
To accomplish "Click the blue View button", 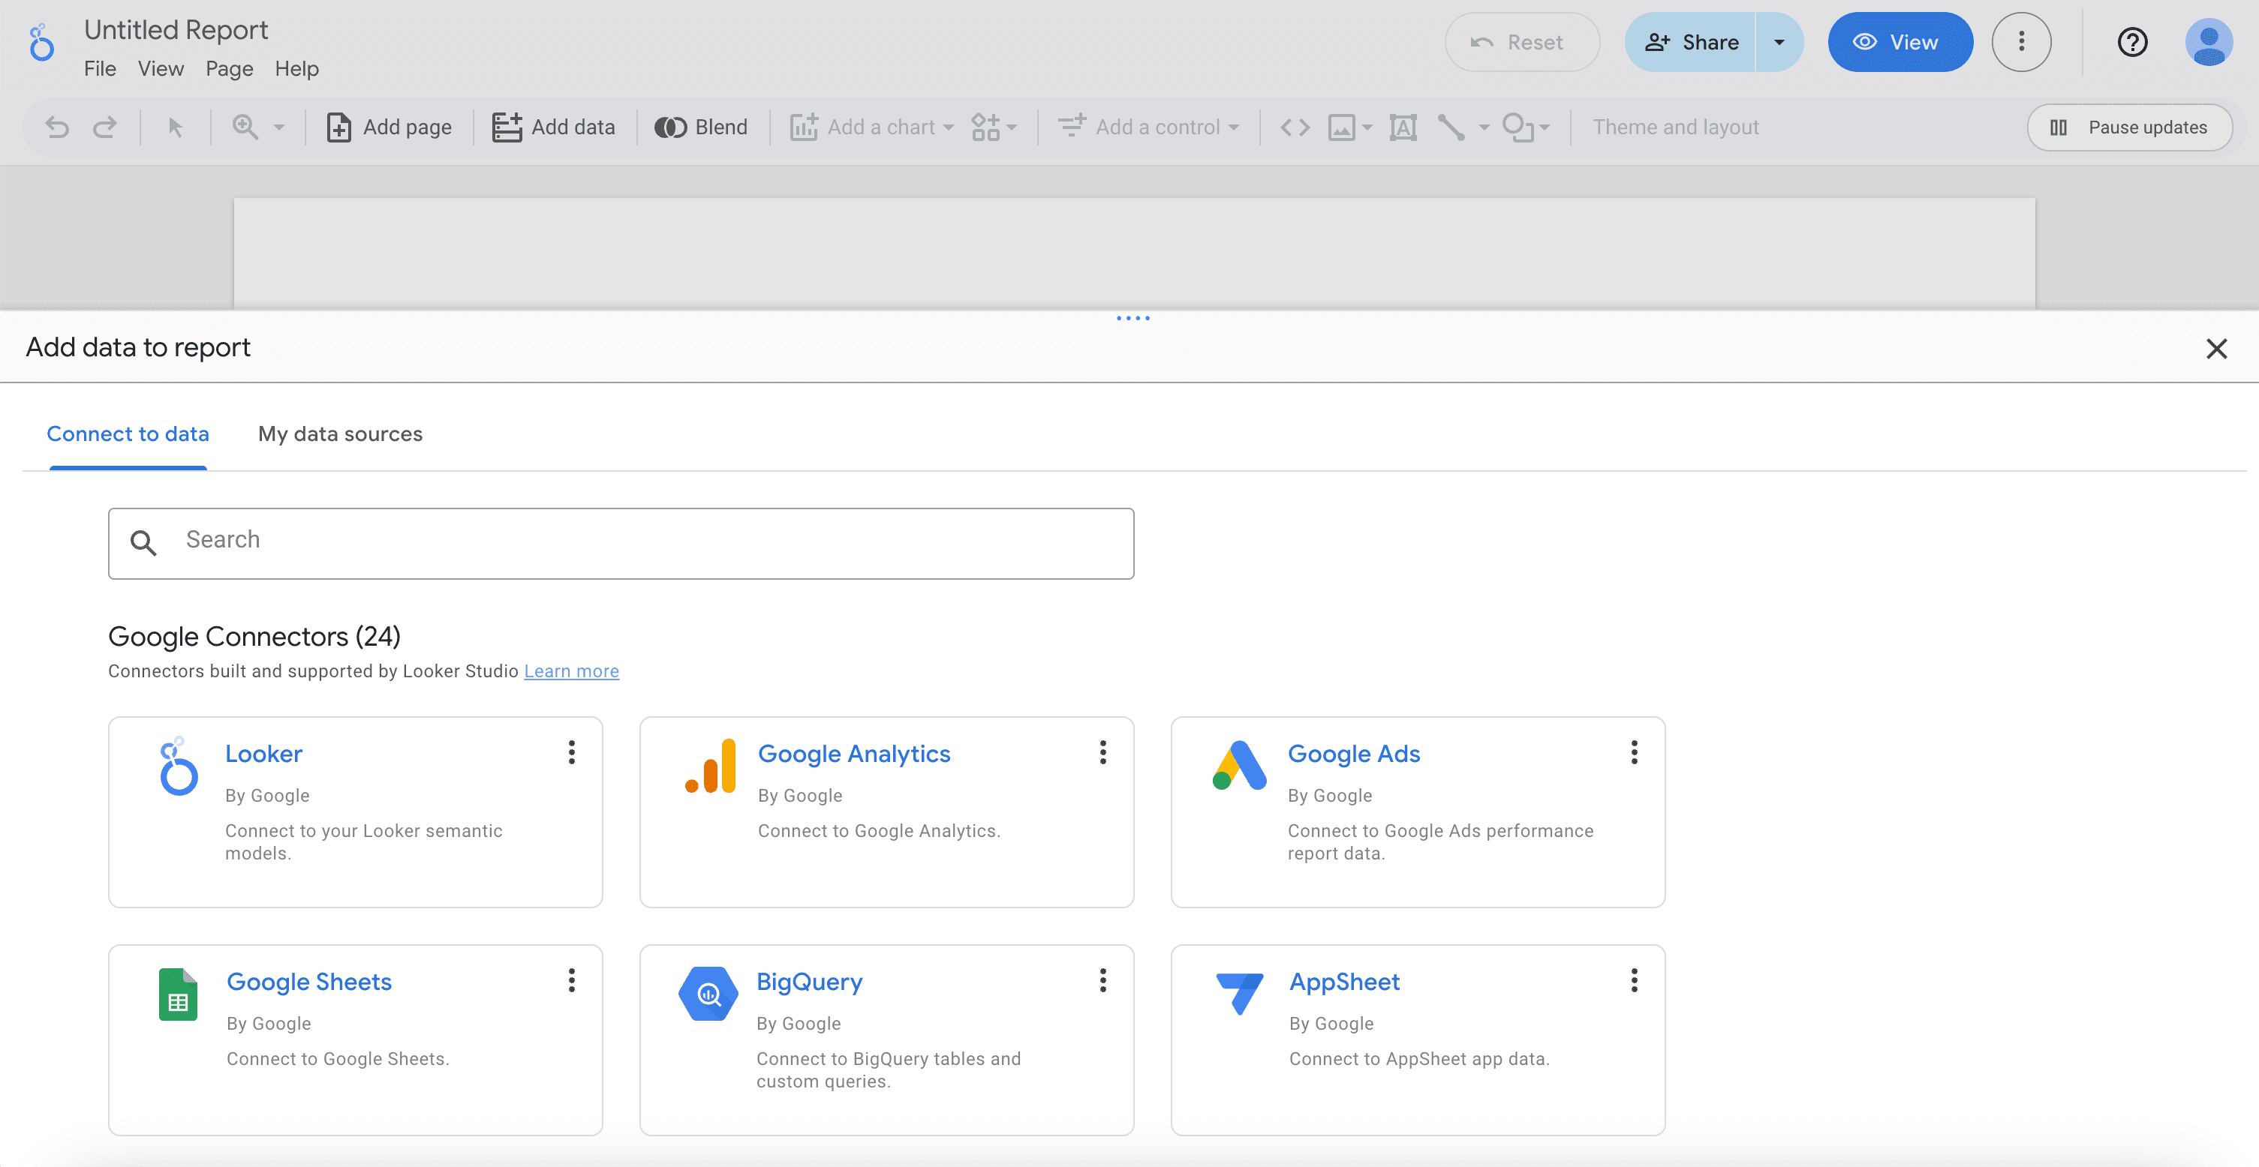I will coord(1900,42).
